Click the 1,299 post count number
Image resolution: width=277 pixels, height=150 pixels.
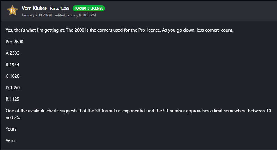click(x=65, y=8)
